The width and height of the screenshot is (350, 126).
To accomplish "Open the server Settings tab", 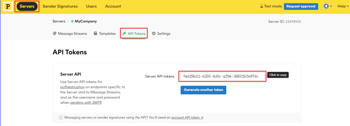I will point(161,34).
